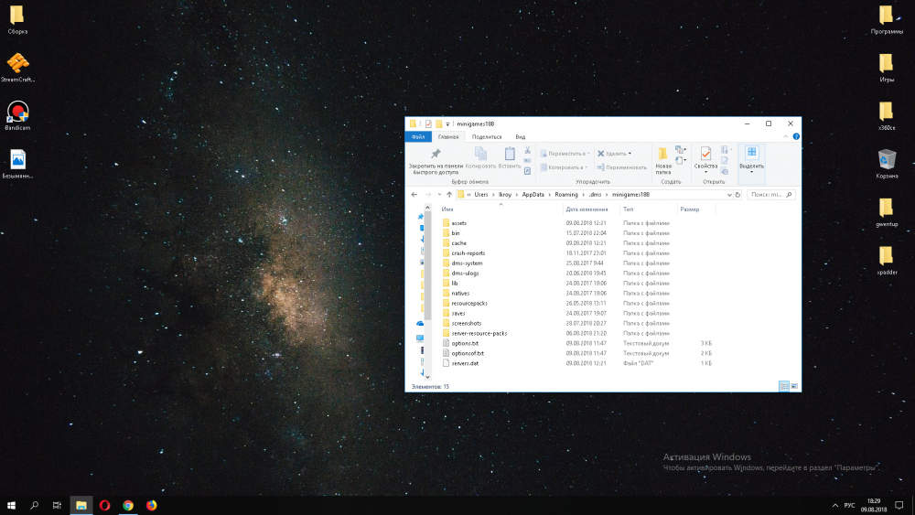Open Properties via the checkmark ribbon icon
Viewport: 915px width, 515px height.
705,155
